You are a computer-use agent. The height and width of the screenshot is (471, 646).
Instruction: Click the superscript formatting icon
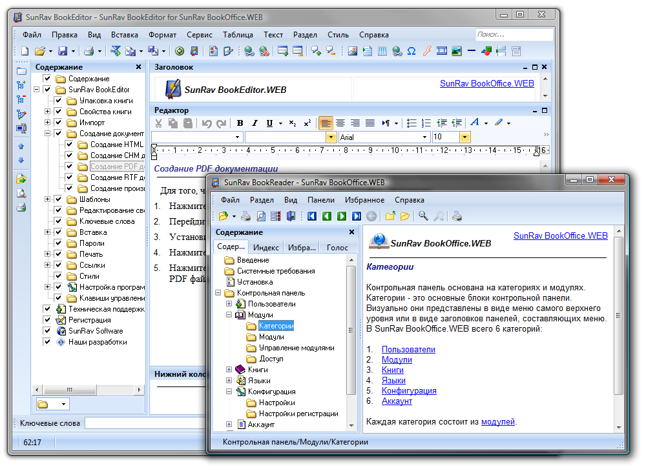point(307,123)
